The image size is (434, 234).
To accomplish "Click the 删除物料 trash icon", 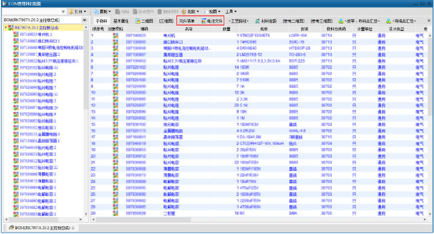I will point(160,11).
